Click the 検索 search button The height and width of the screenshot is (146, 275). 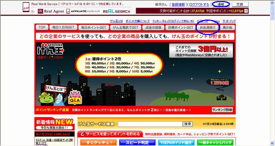pos(188,124)
